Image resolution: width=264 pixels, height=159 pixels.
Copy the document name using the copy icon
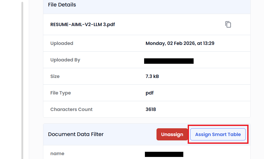228,24
